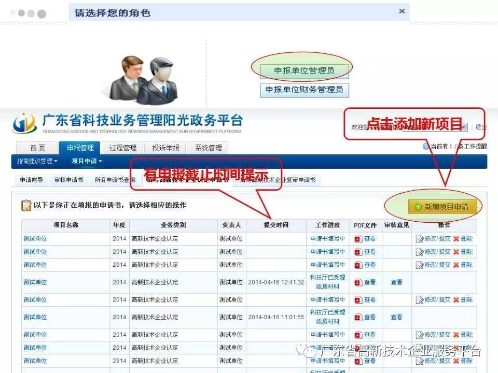
Task: Click the red delete X in third row
Action: click(x=456, y=265)
